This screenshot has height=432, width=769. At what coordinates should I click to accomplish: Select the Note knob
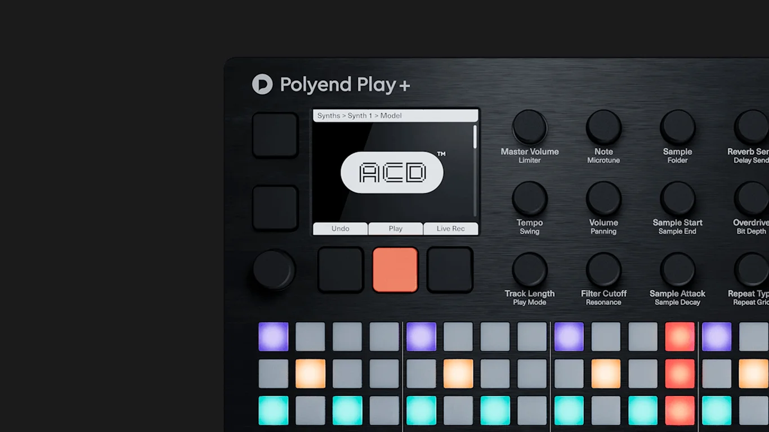(603, 127)
